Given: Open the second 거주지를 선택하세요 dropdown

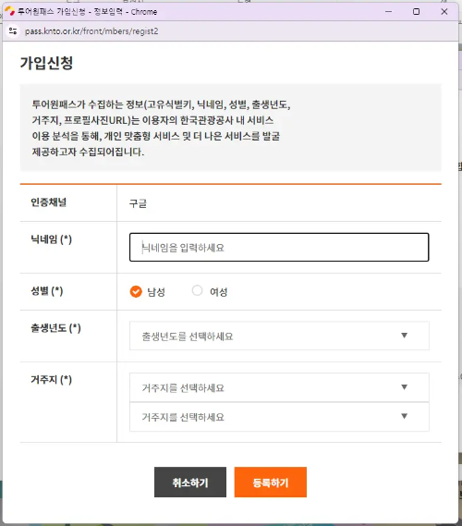Looking at the screenshot, I should point(279,417).
